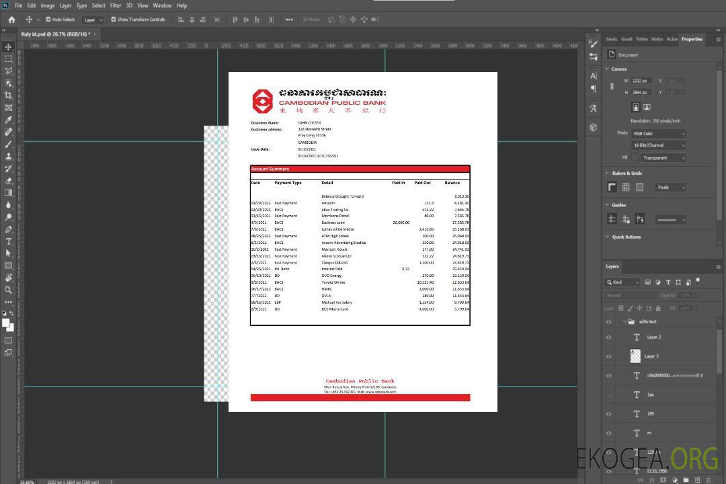
Task: Open the Auto-Select Layer dropdown
Action: (93, 20)
